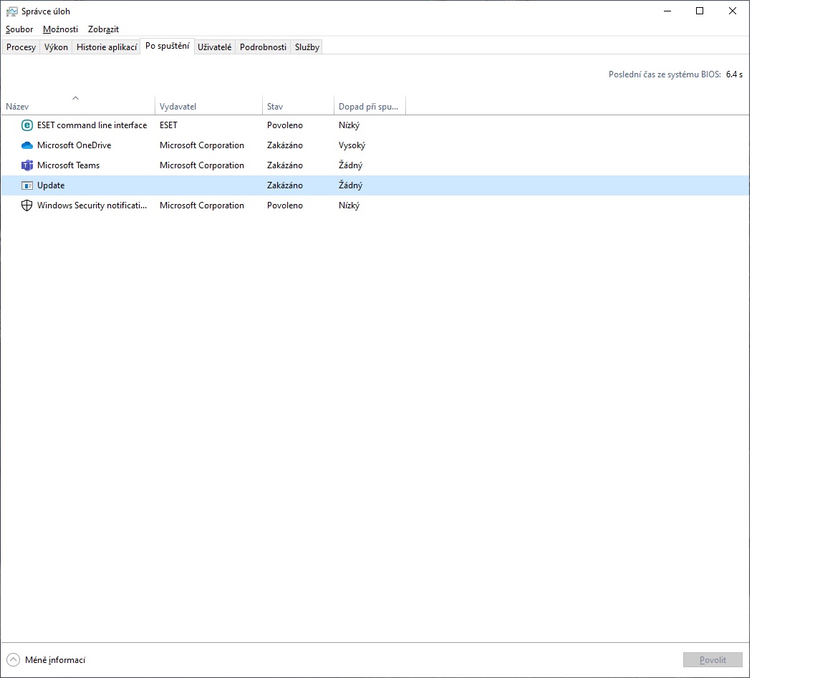This screenshot has height=678, width=825.
Task: Click the Žádný impact of Teams row
Action: click(350, 165)
